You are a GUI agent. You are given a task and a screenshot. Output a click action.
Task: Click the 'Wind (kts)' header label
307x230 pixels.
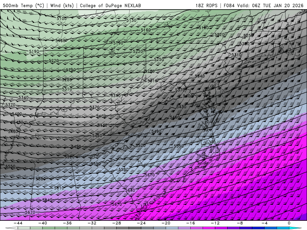tap(62, 5)
